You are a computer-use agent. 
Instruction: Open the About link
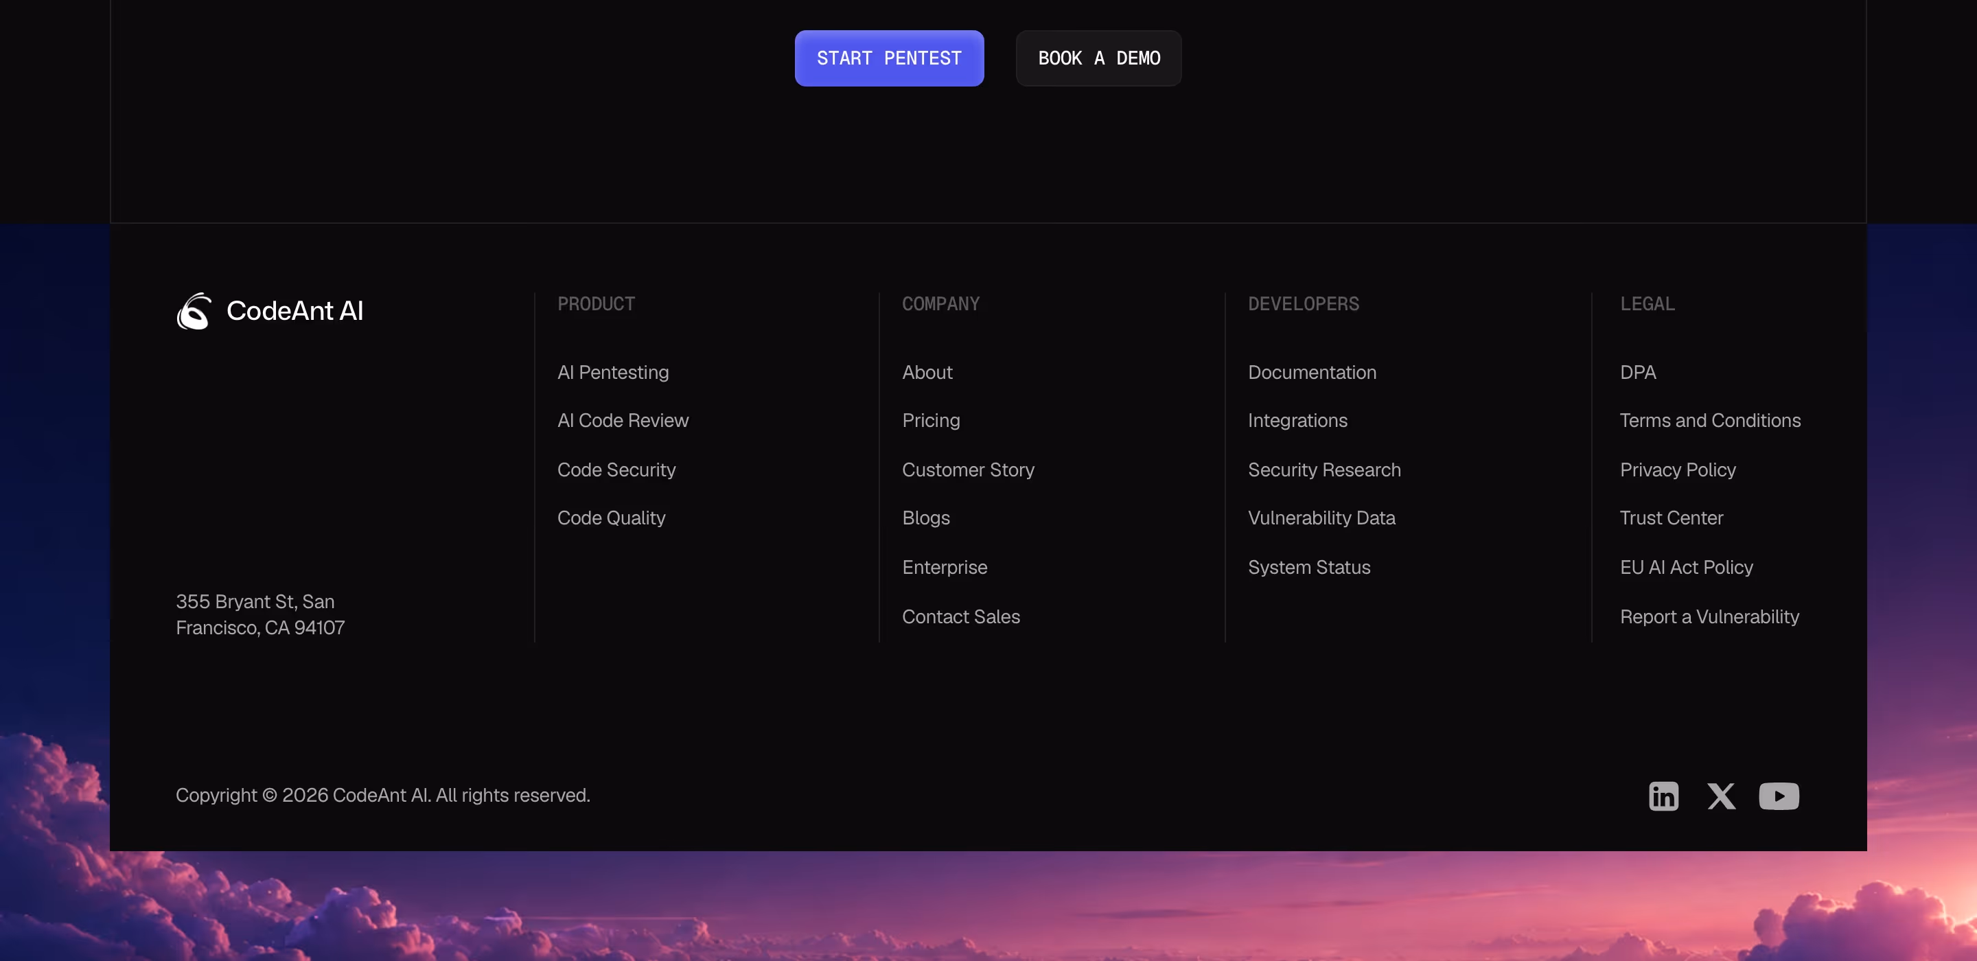pyautogui.click(x=927, y=372)
